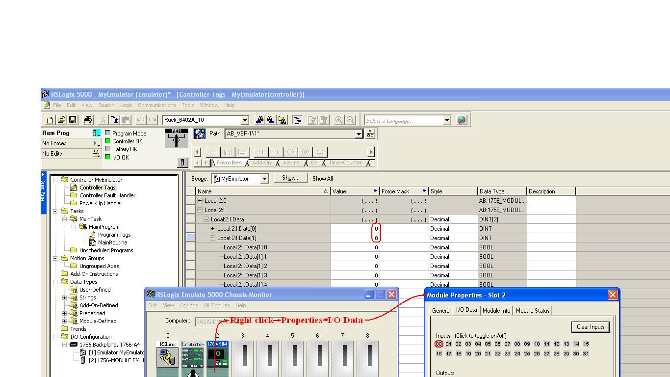Open the No Forces status dropdown arrow
Viewport: 670px width, 377px height.
tap(96, 143)
